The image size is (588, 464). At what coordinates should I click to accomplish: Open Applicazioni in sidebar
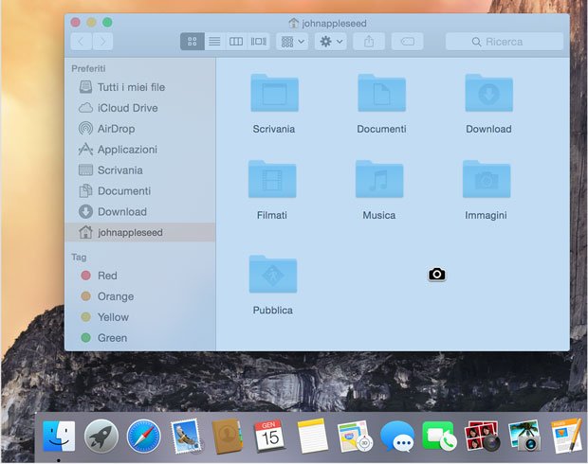[x=139, y=150]
